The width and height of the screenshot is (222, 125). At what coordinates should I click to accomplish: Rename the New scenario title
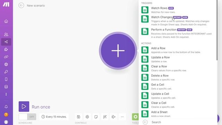pyautogui.click(x=36, y=6)
